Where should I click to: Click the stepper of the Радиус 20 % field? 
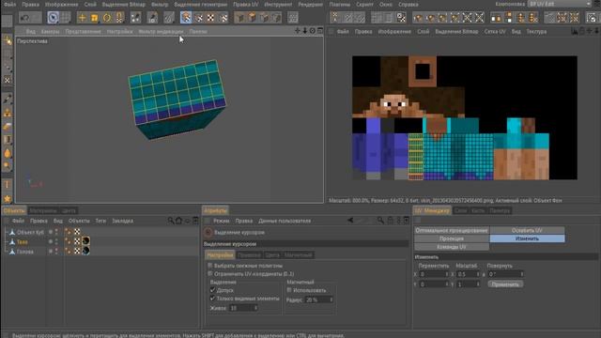coord(331,300)
